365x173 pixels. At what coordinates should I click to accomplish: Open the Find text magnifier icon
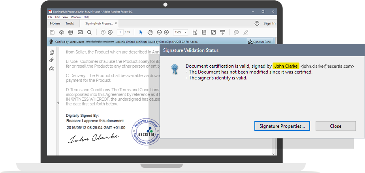[x=89, y=32]
